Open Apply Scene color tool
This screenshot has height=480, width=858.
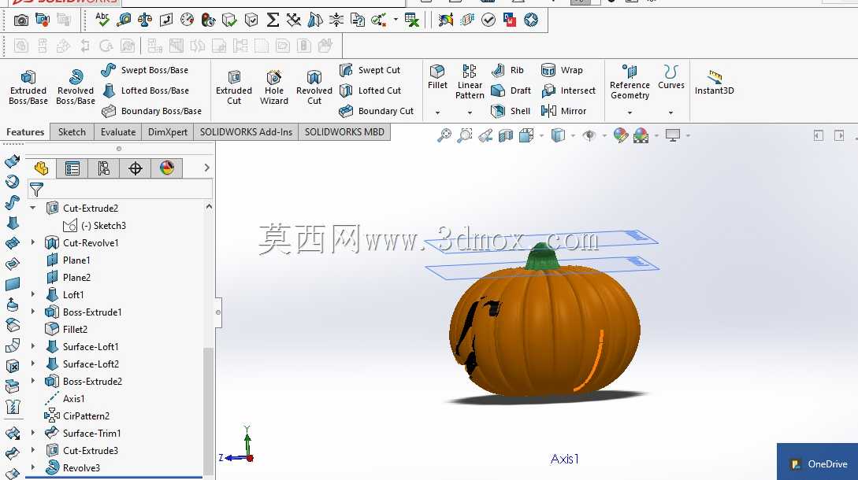(x=641, y=135)
